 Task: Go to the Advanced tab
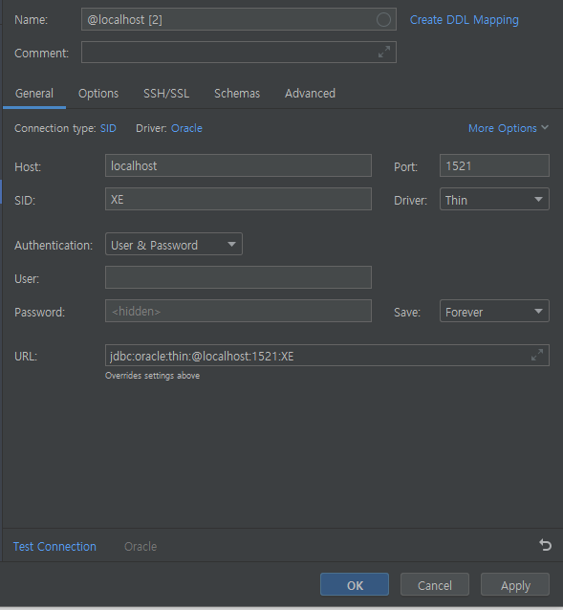point(310,94)
